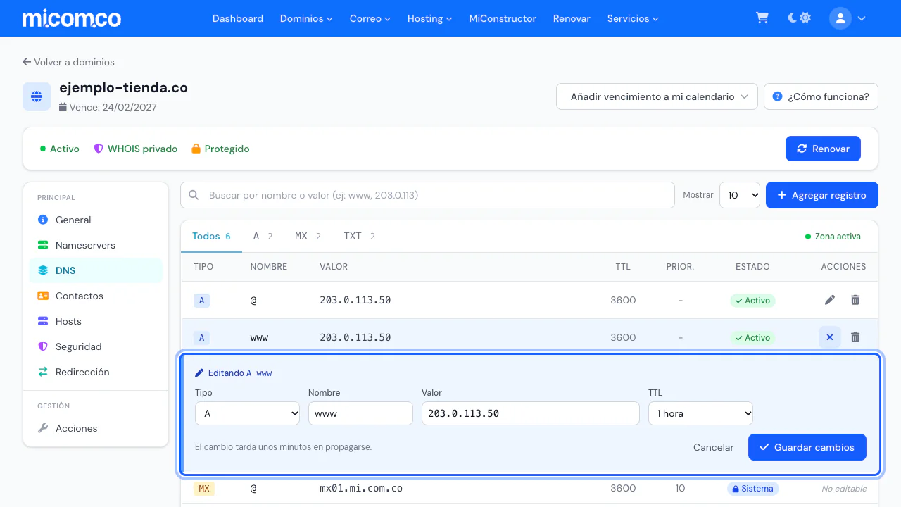Open Contactos in the sidebar
The image size is (901, 507).
click(96, 296)
